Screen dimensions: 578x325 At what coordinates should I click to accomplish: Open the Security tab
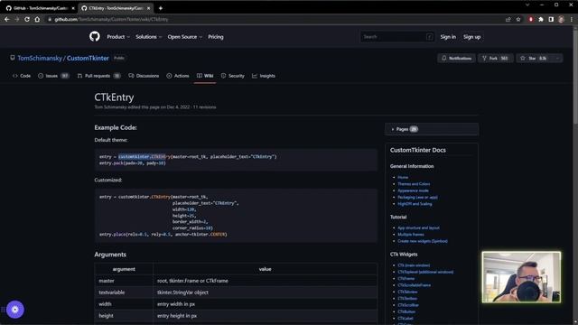(x=233, y=76)
